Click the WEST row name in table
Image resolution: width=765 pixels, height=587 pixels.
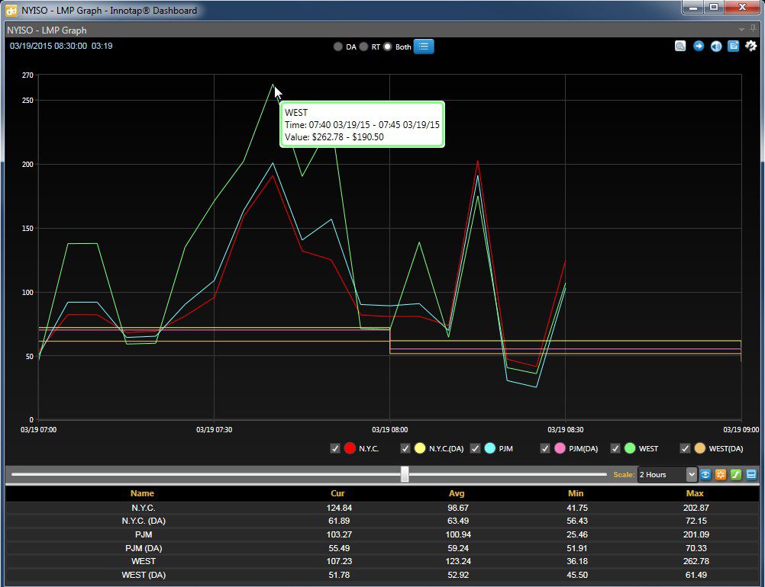[144, 561]
